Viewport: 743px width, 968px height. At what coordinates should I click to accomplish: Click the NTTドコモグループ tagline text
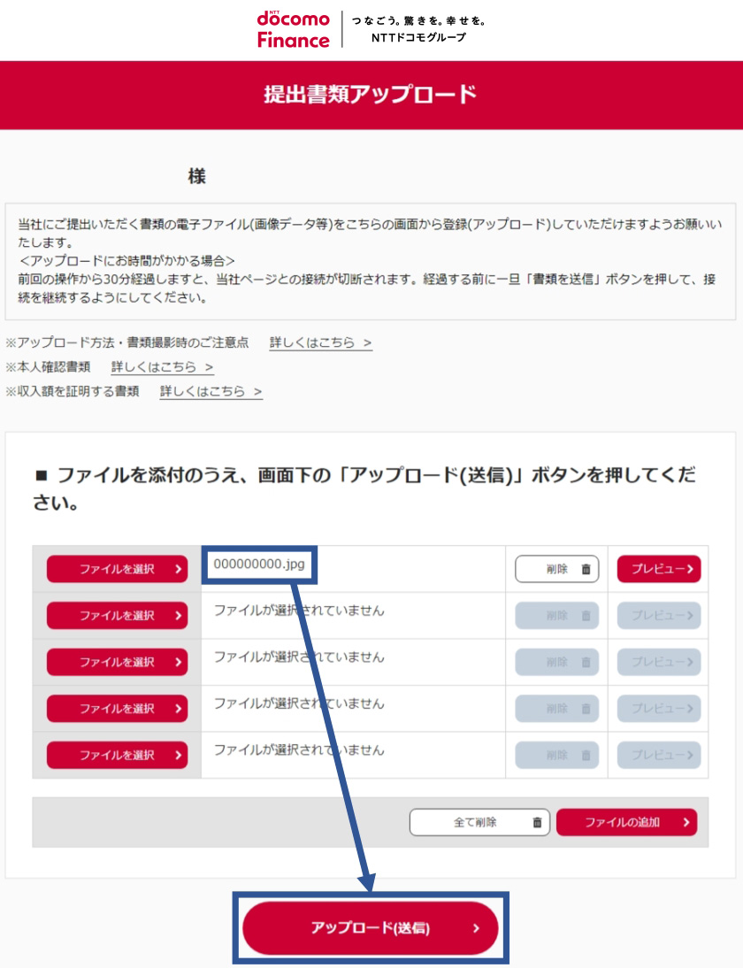point(418,38)
